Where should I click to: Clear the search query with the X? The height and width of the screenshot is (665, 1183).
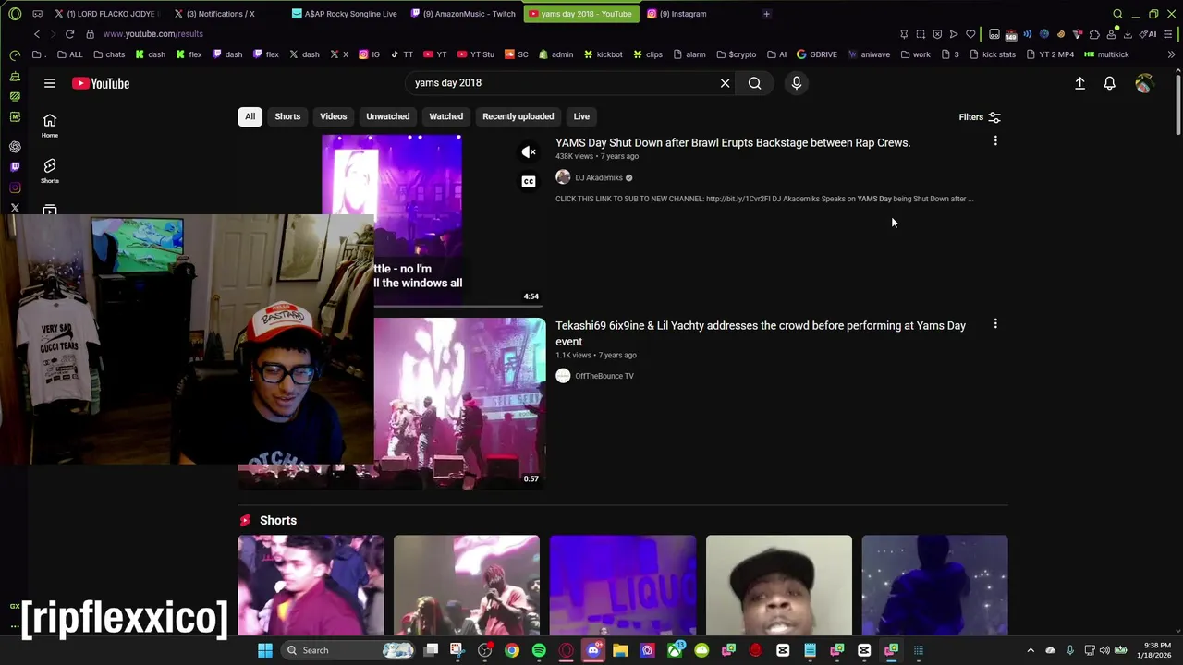(726, 83)
